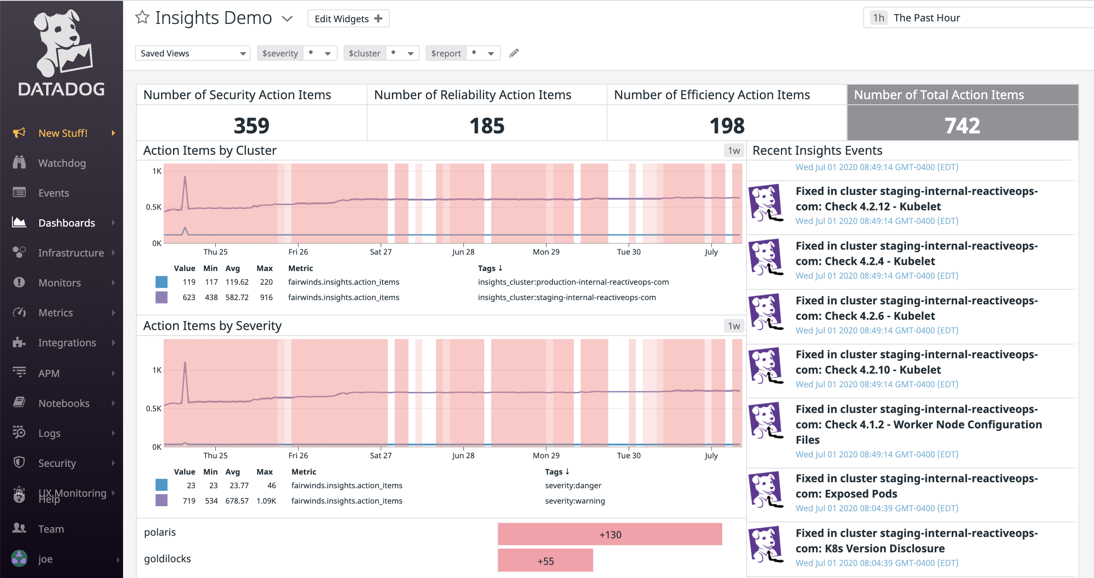This screenshot has height=578, width=1094.
Task: Click New Stuff! menu item in sidebar
Action: 62,133
